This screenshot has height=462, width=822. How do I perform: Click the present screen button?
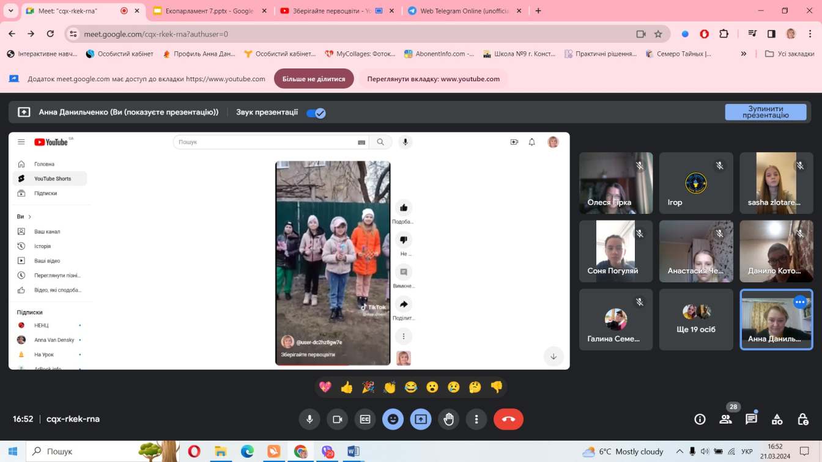(x=421, y=419)
